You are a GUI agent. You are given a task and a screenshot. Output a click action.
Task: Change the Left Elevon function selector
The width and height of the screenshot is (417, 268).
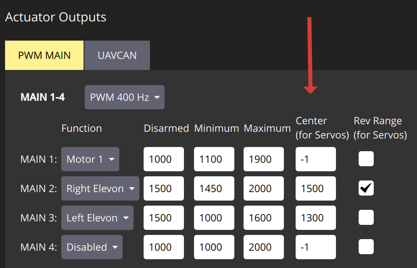(97, 218)
